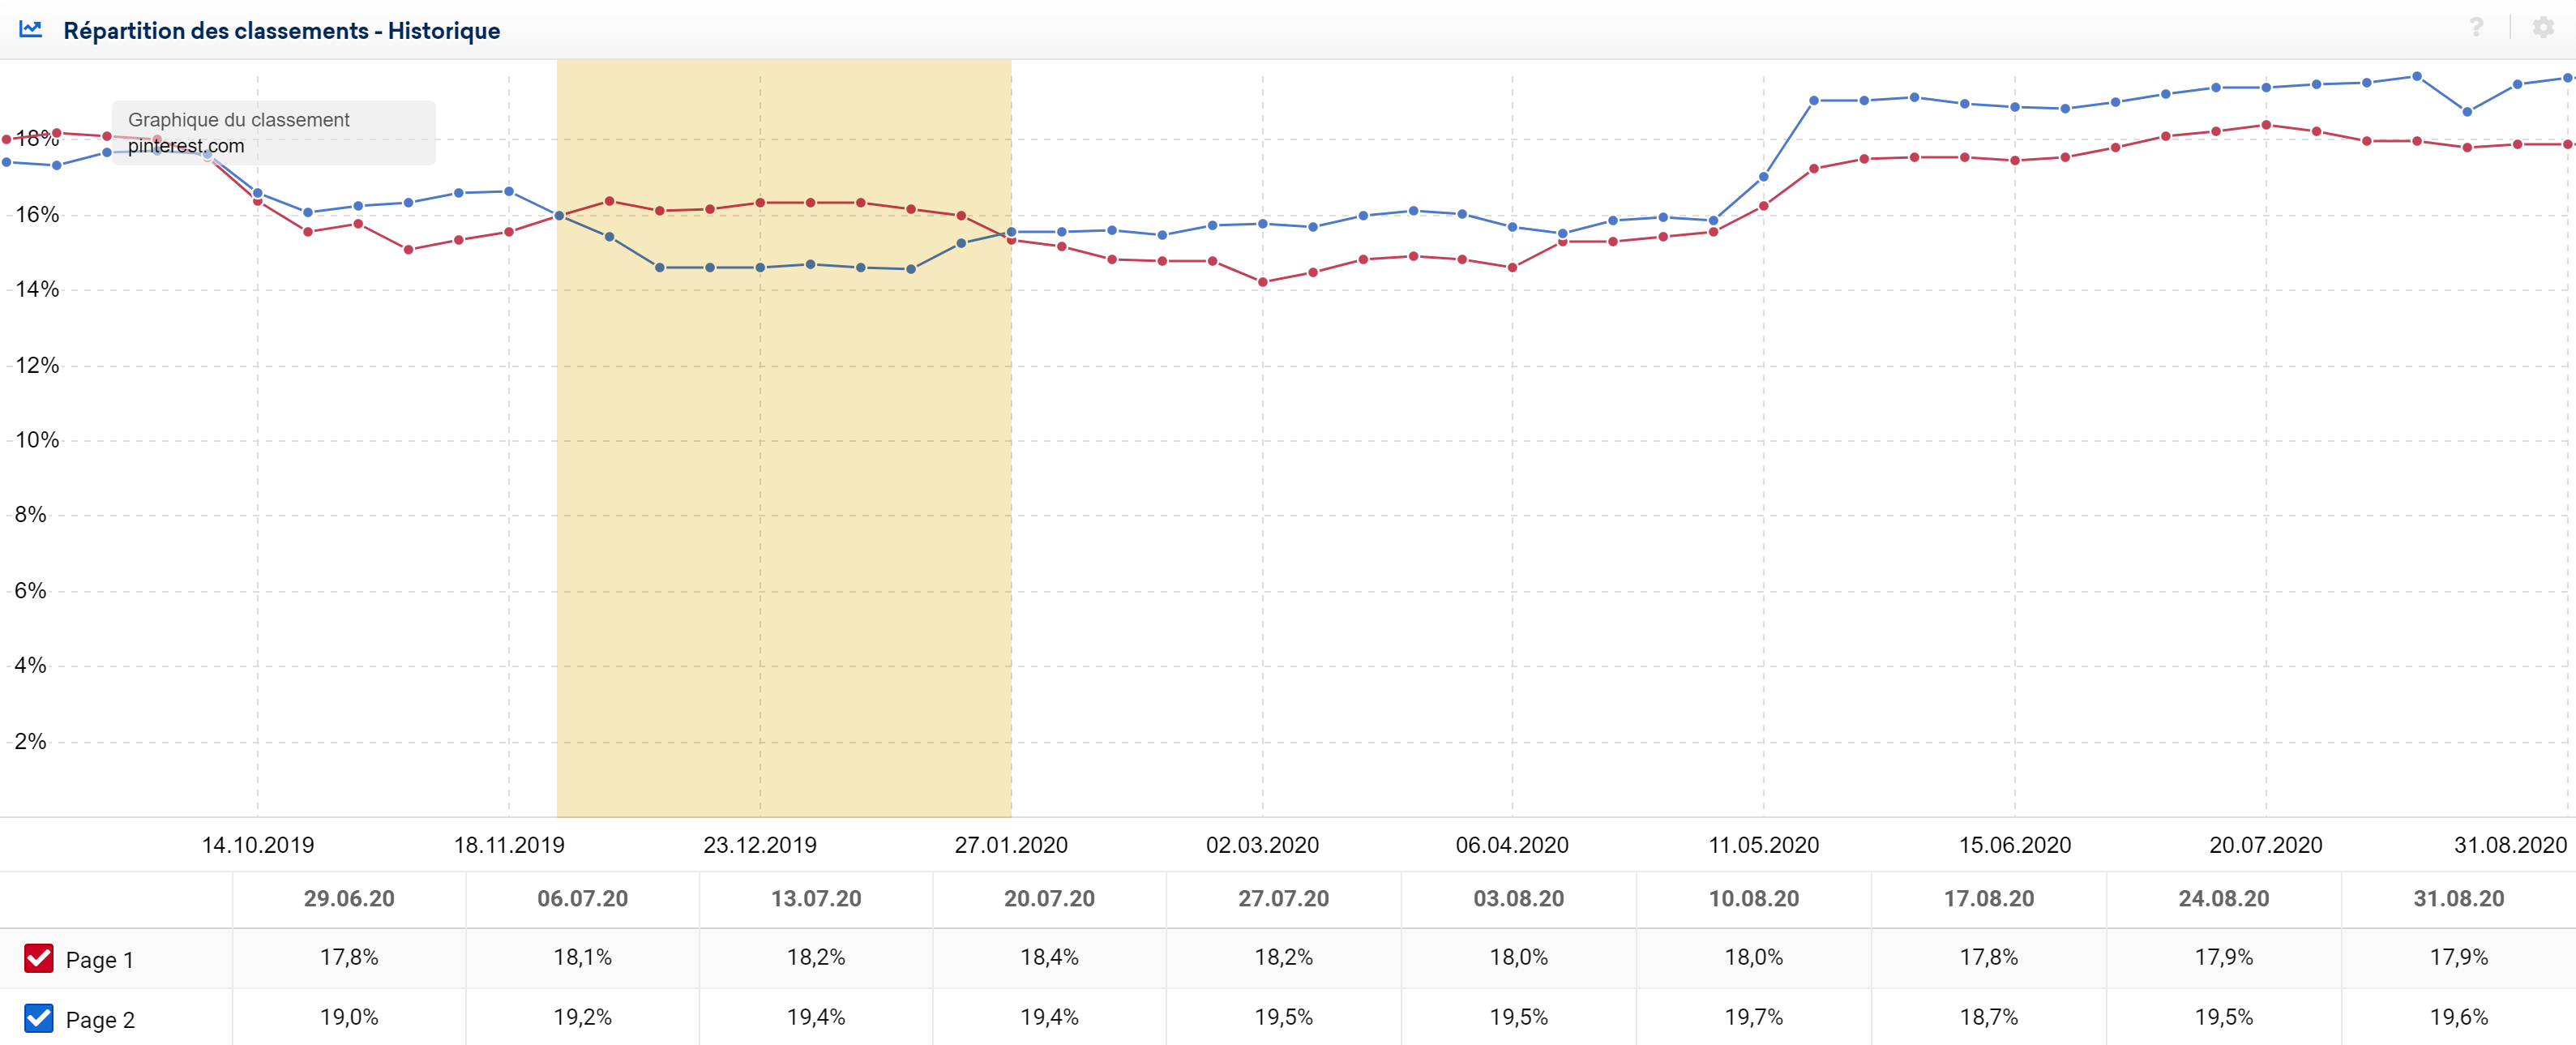Click the 20.07.20 table column header
The height and width of the screenshot is (1045, 2576).
(x=1049, y=898)
